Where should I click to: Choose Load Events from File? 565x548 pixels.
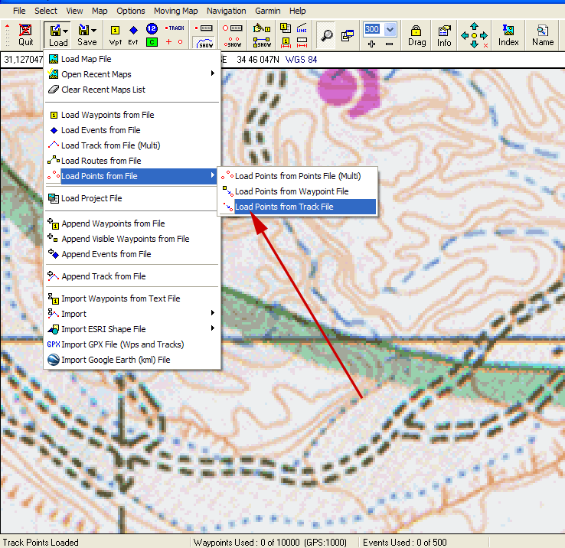point(132,130)
